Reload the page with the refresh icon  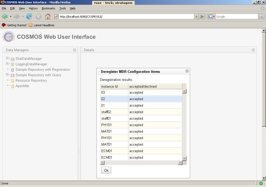[x=29, y=16]
